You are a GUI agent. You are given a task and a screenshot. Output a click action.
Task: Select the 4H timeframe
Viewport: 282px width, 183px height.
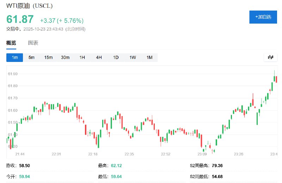tap(99, 57)
